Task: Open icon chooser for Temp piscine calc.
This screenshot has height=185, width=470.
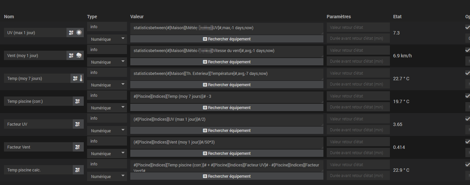Action: (78, 170)
